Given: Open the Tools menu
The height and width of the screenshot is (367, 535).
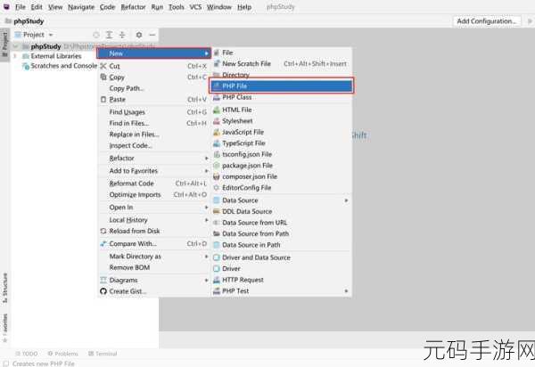Looking at the screenshot, I should 176,7.
